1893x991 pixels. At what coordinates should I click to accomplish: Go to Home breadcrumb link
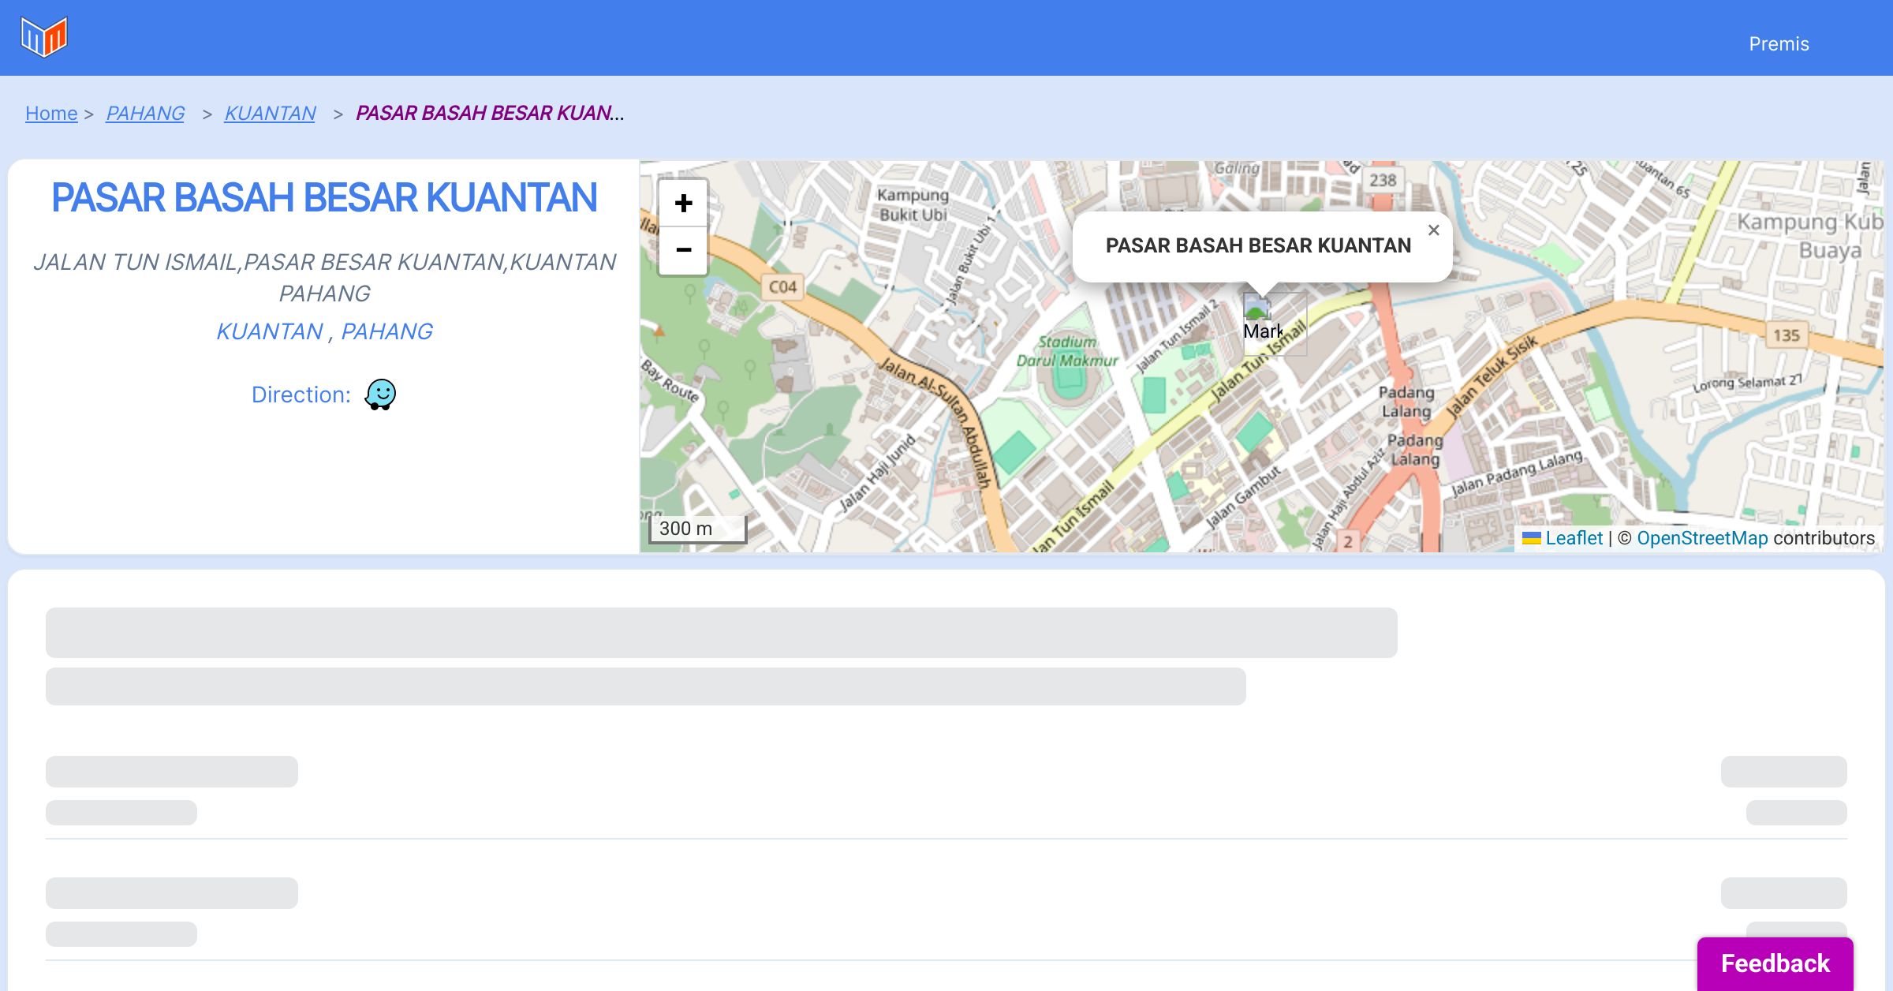[51, 114]
